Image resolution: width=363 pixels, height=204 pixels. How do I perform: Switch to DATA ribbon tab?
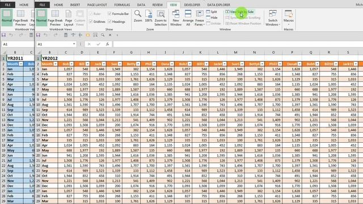click(x=141, y=5)
